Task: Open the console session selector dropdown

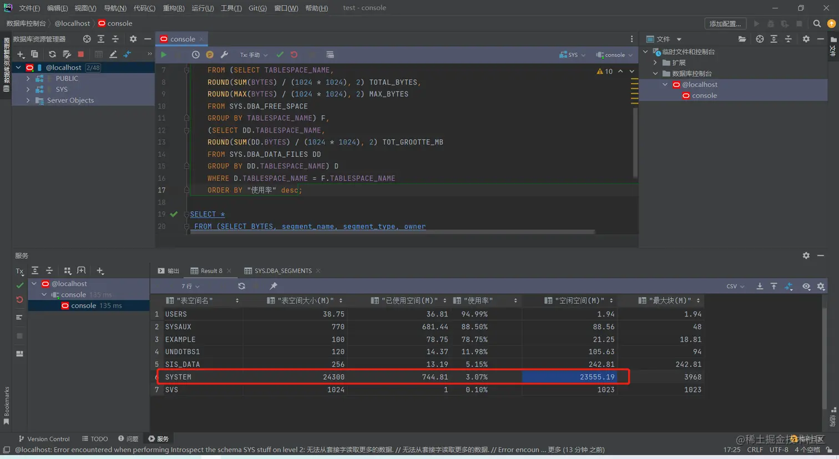Action: (614, 55)
